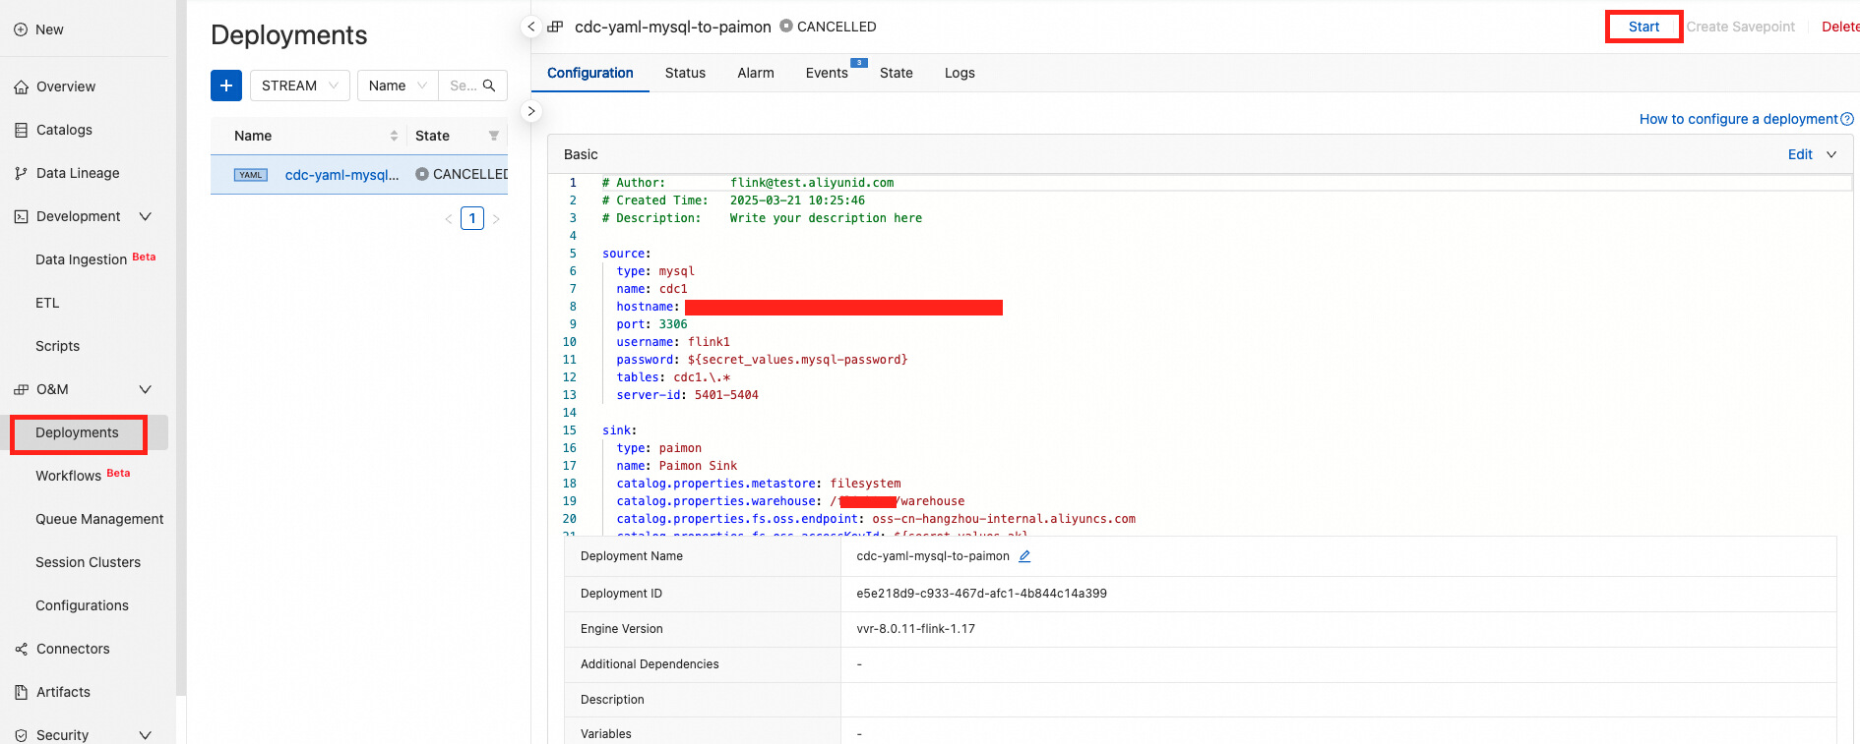Click the right arrow panel expand button
The height and width of the screenshot is (744, 1860).
click(531, 111)
